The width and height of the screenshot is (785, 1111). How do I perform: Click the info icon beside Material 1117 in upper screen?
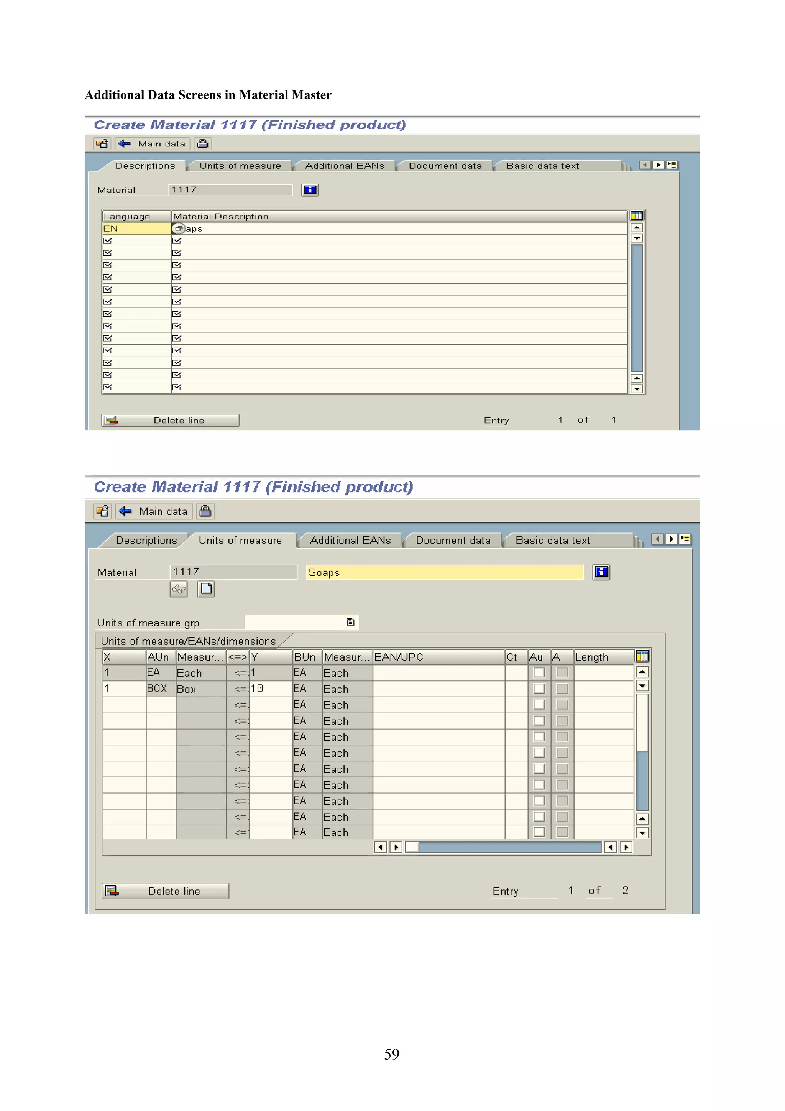310,190
